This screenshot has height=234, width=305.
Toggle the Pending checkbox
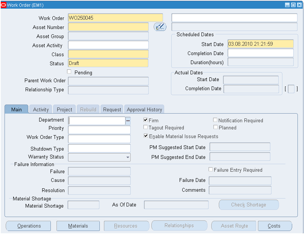point(69,72)
